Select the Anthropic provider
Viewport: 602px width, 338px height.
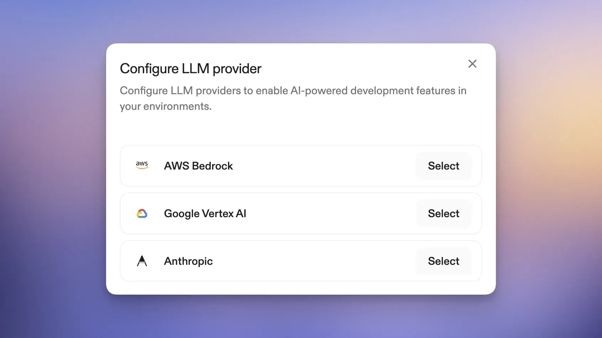click(444, 261)
